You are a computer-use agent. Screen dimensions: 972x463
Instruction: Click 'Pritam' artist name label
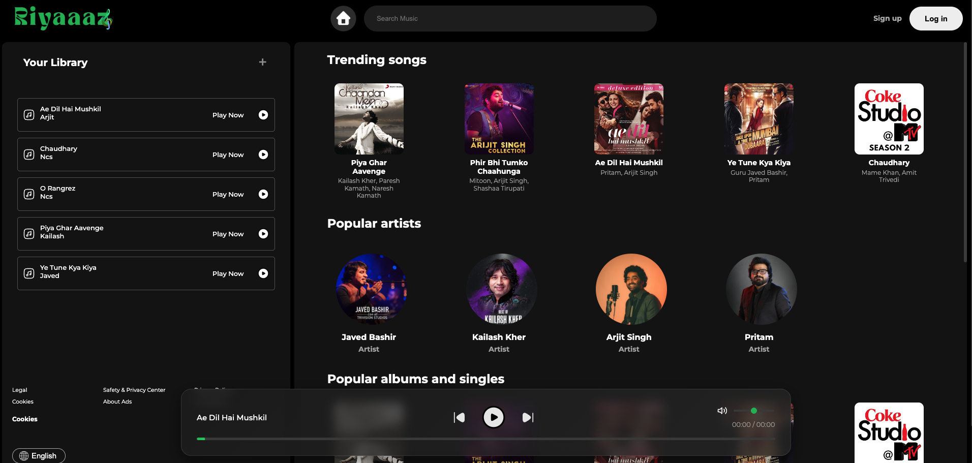[x=759, y=337]
